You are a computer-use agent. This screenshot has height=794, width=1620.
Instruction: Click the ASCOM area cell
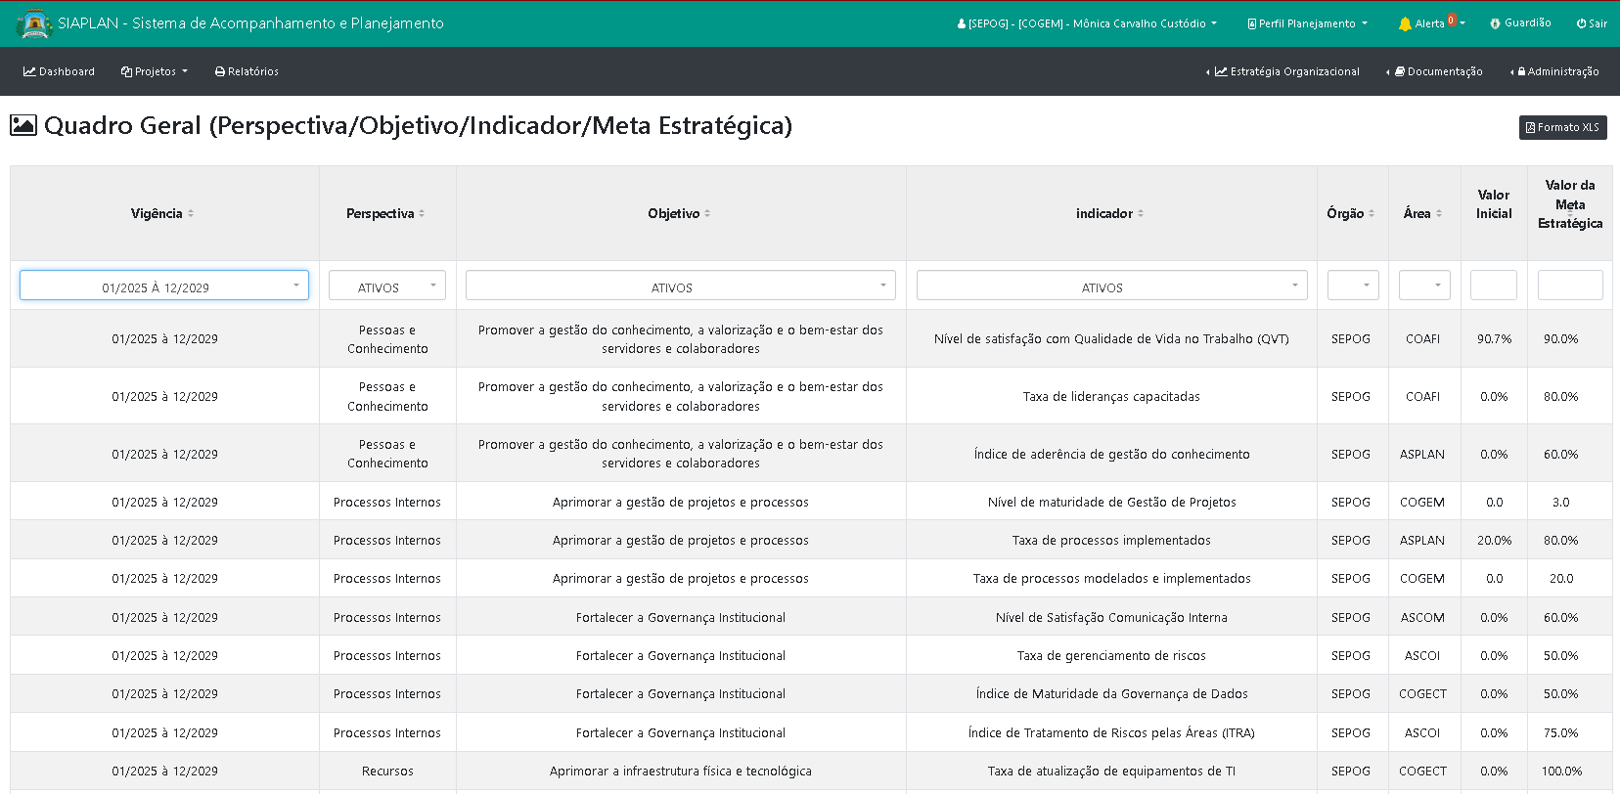tap(1422, 618)
